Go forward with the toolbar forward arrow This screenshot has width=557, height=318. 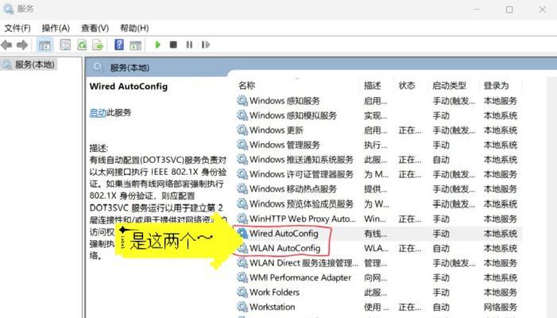[22, 45]
